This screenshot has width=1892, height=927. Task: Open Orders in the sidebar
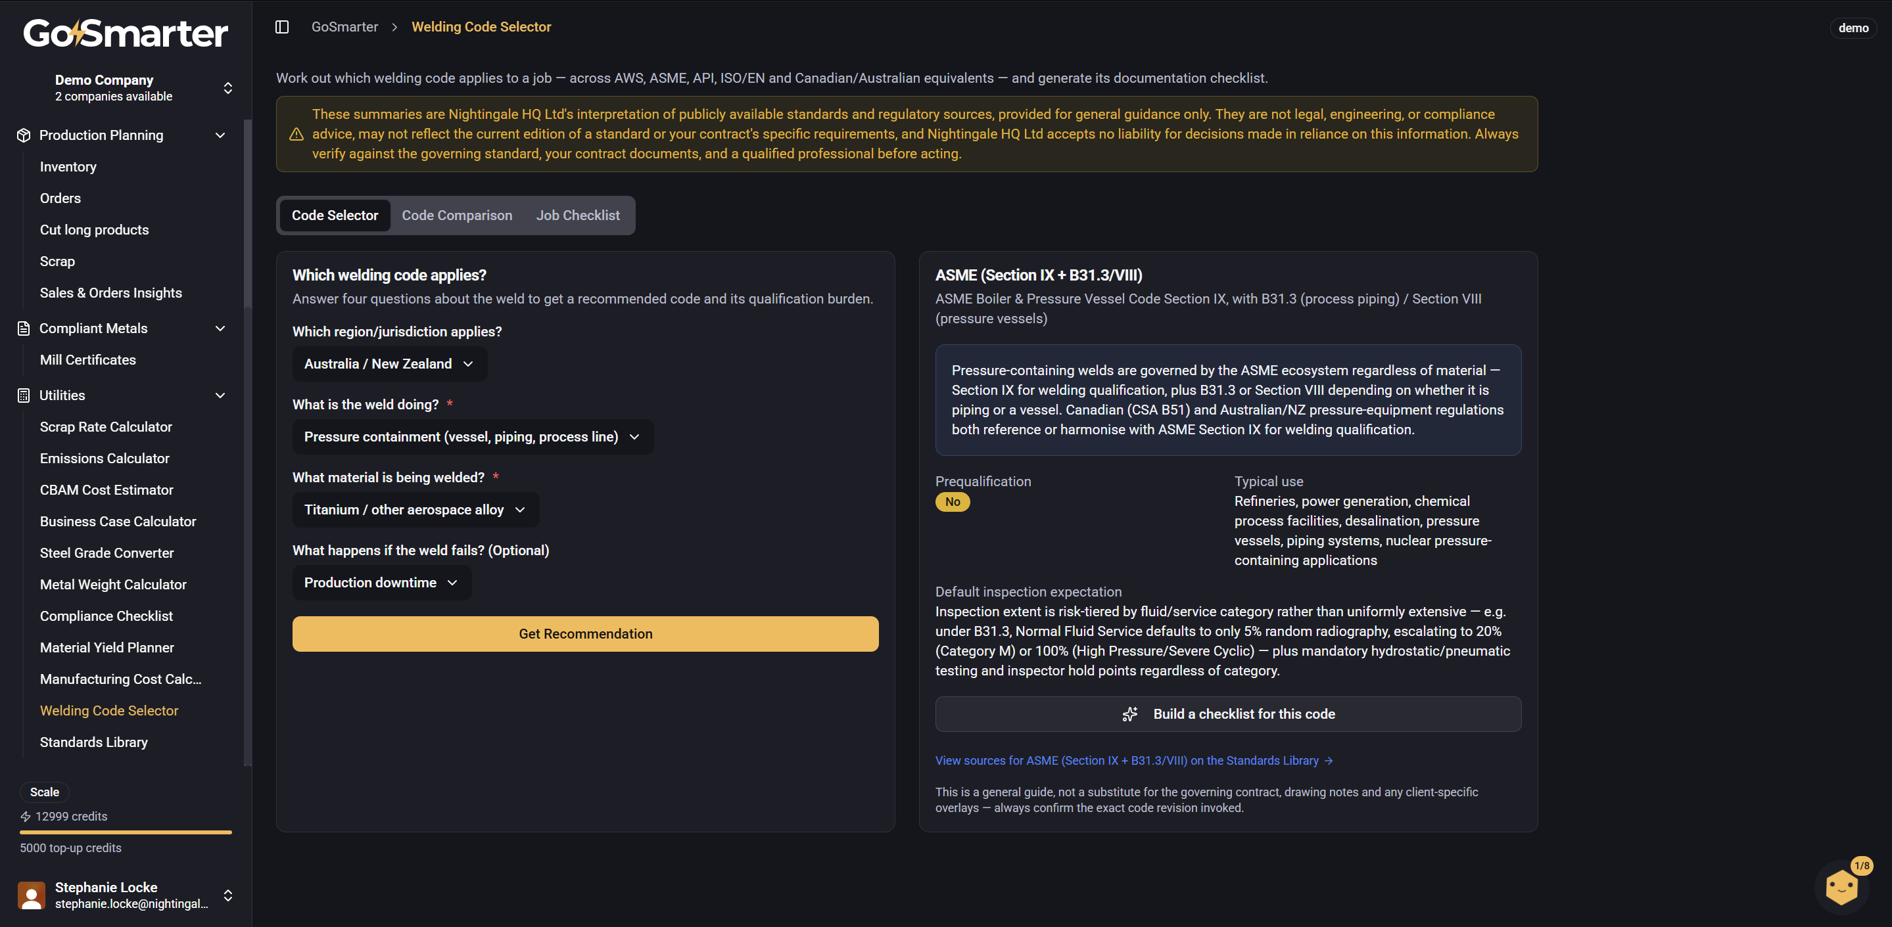tap(60, 198)
